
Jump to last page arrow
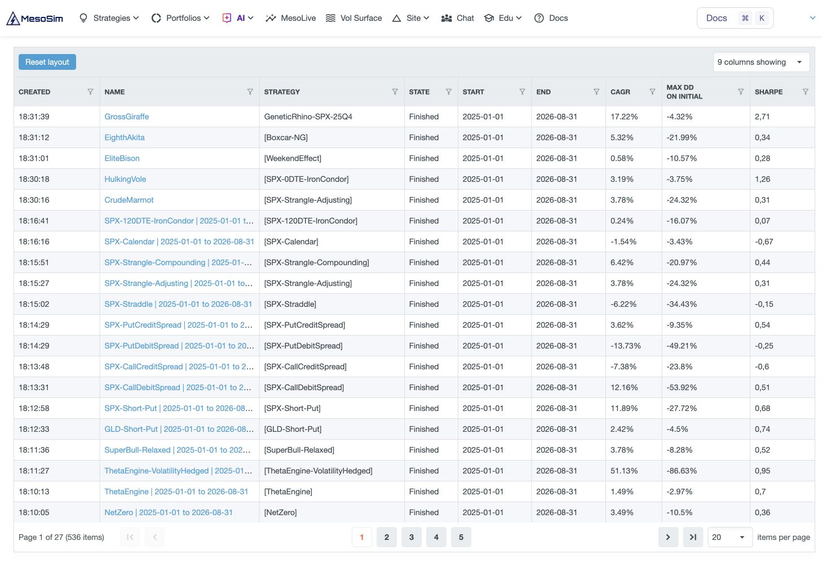tap(693, 537)
